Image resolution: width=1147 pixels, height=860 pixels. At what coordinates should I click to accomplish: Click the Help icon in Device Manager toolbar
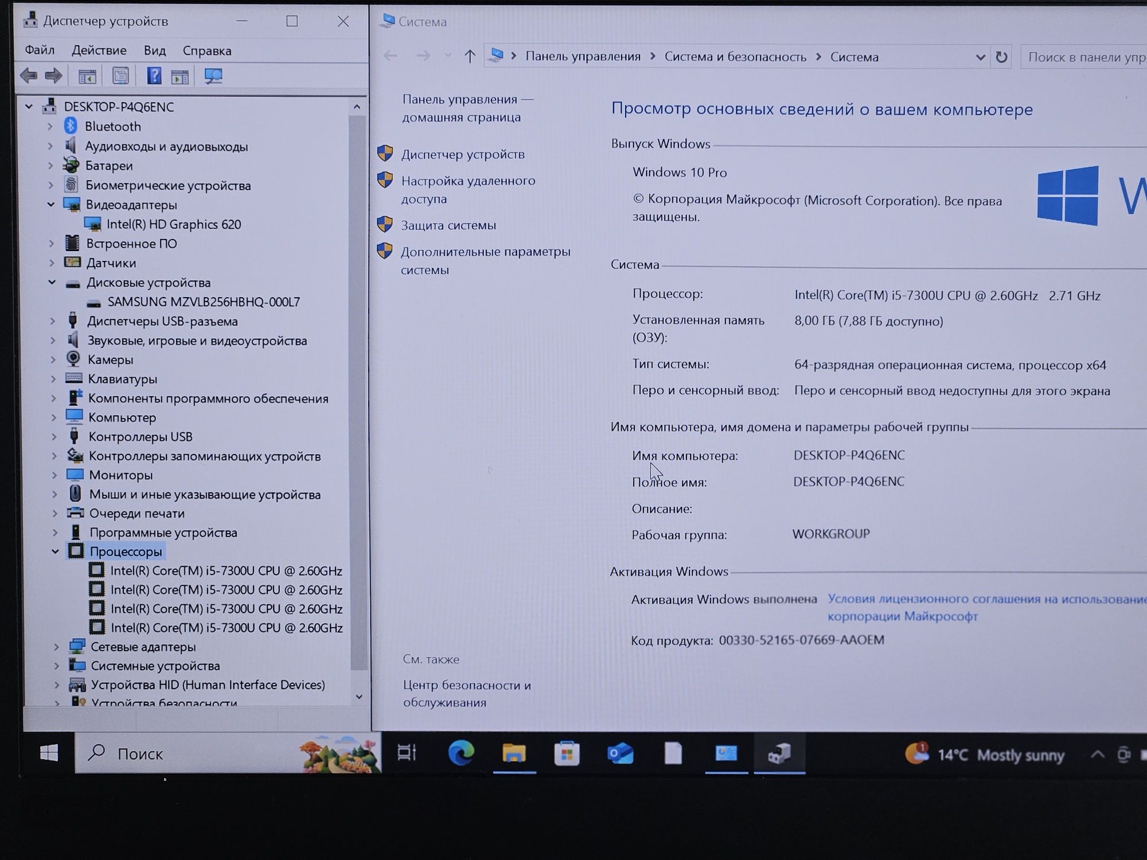tap(154, 76)
